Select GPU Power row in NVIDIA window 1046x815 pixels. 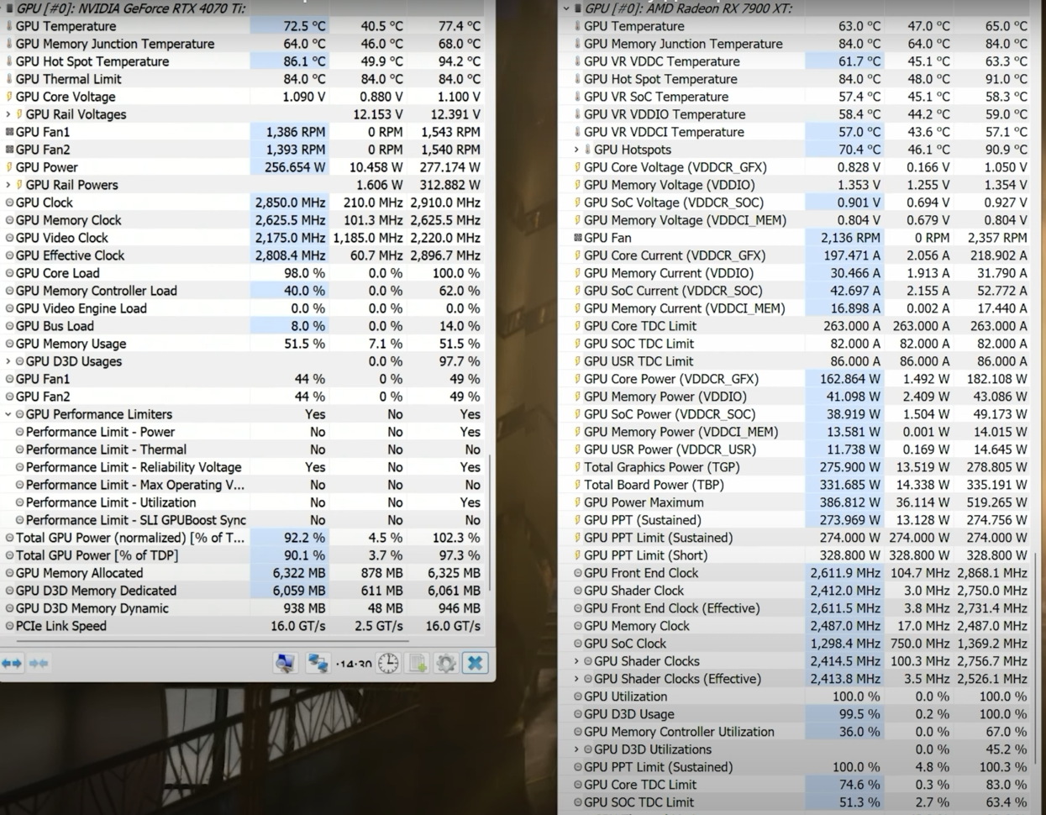244,167
